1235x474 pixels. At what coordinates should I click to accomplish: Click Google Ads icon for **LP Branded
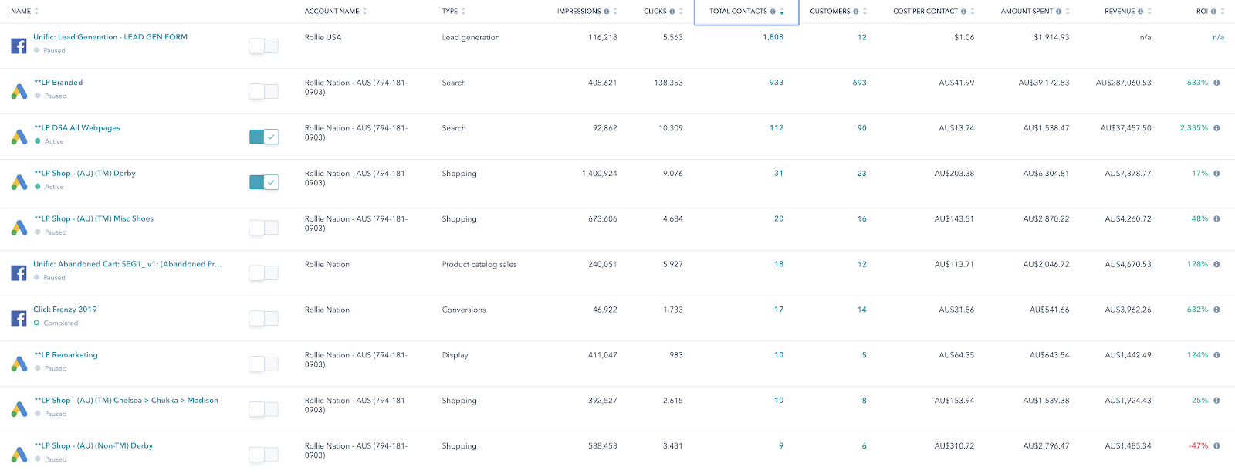(19, 91)
